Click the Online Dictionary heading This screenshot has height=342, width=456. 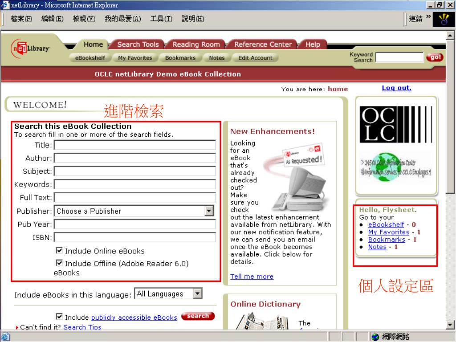[x=265, y=304]
